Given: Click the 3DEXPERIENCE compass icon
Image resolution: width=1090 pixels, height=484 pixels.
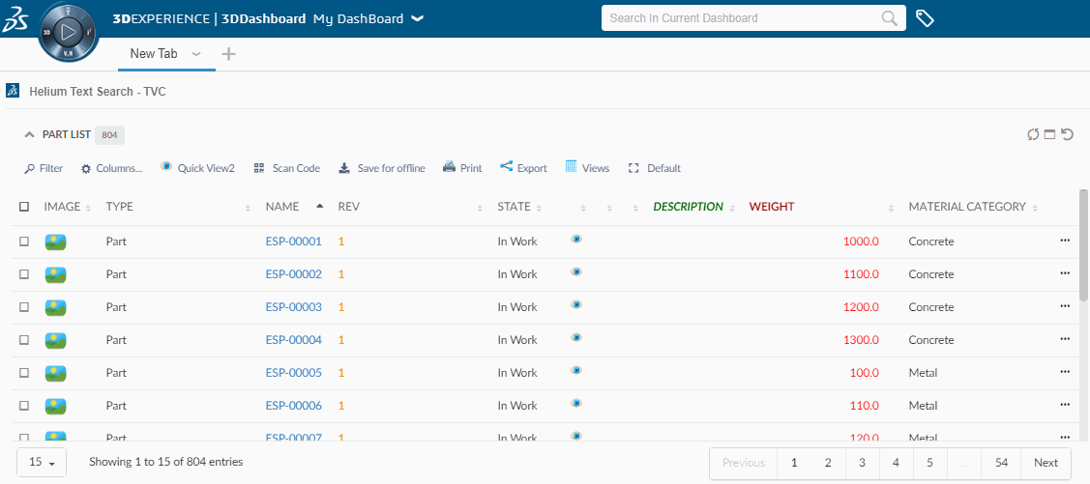Looking at the screenshot, I should [x=68, y=33].
